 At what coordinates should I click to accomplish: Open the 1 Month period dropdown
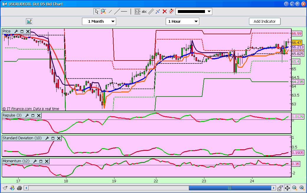99,21
